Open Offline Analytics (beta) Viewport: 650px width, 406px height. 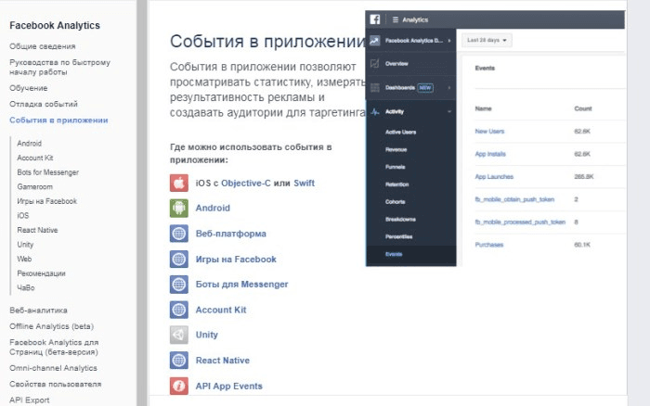point(51,326)
